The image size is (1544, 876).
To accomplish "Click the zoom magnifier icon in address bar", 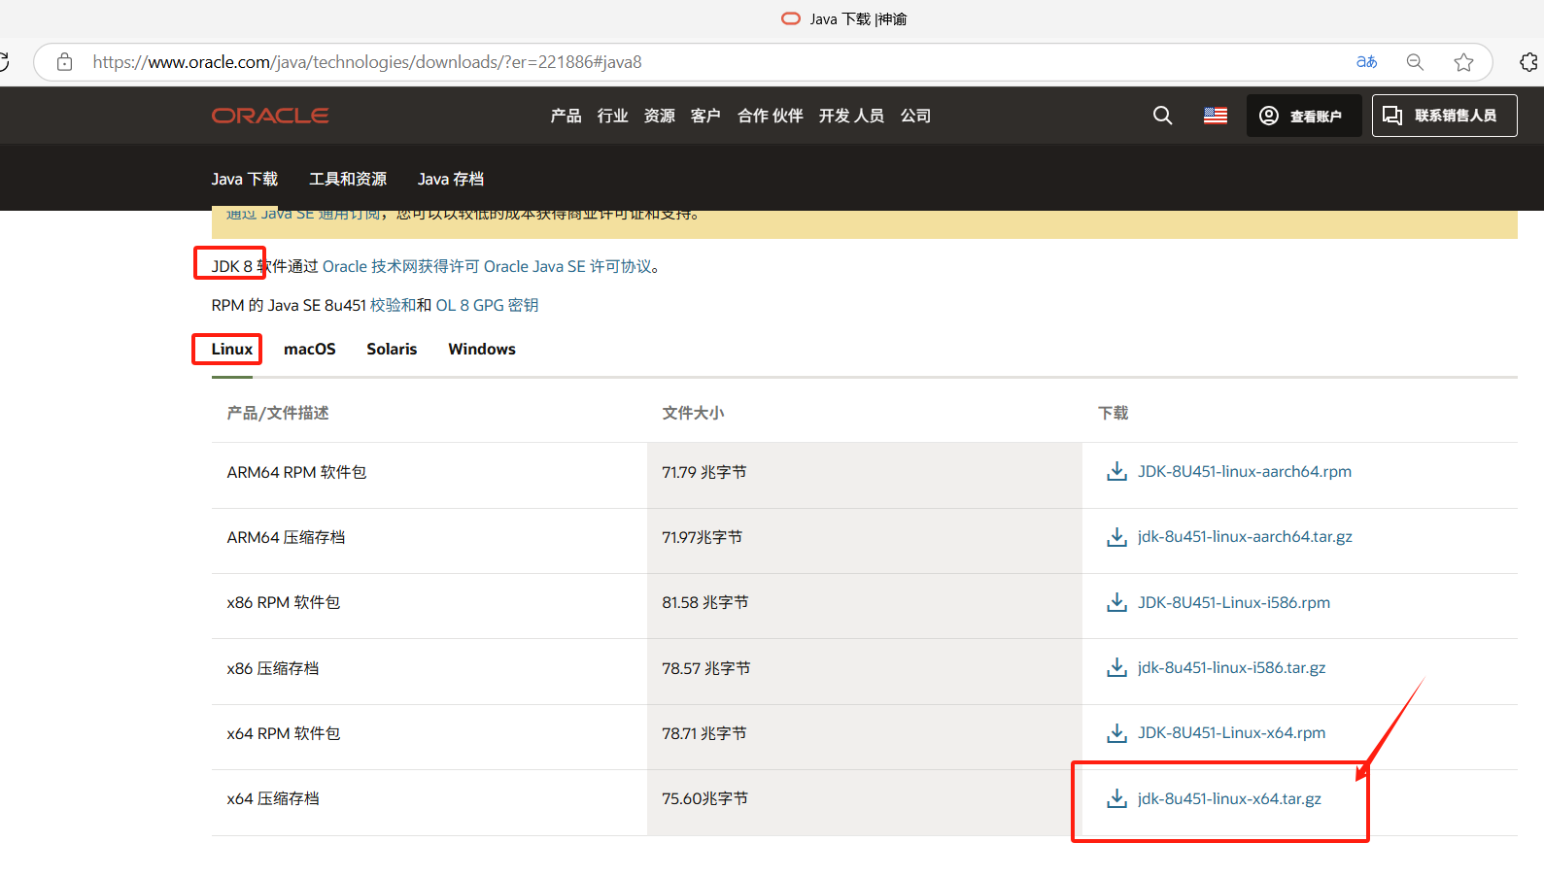I will tap(1415, 62).
